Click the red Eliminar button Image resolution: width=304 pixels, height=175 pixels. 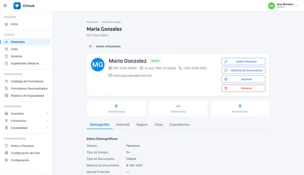pos(243,88)
